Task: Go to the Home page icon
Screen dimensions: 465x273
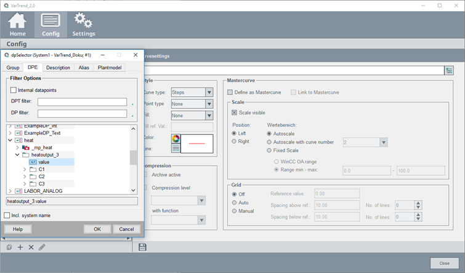Action: tap(17, 24)
